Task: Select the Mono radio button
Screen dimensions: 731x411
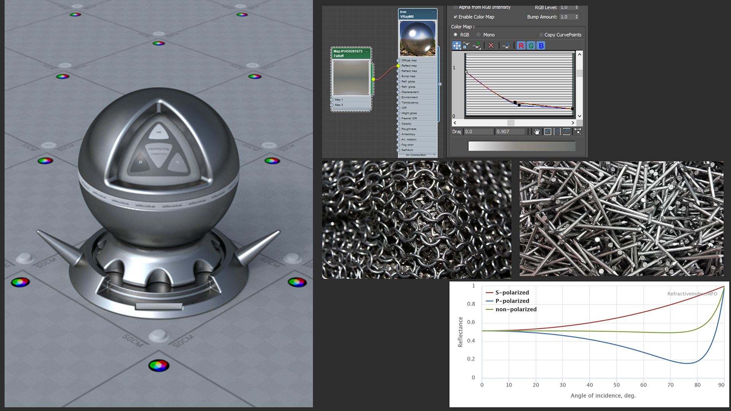Action: [479, 35]
